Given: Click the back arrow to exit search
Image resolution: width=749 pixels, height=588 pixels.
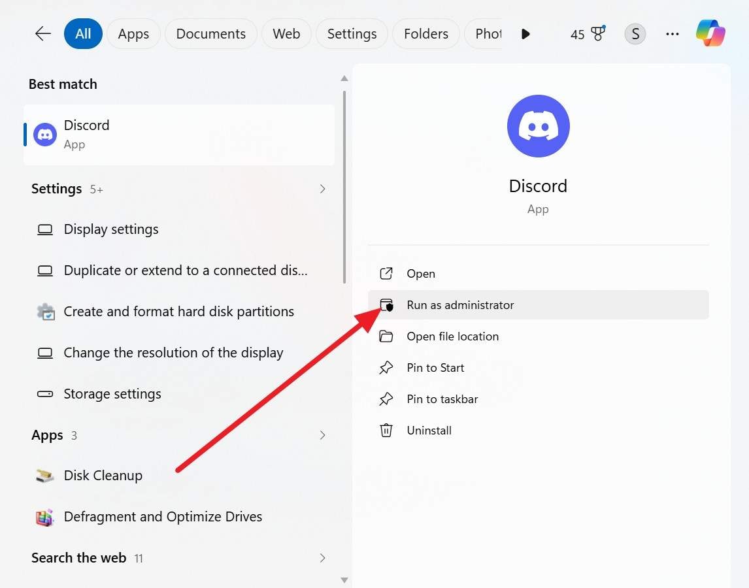Looking at the screenshot, I should pyautogui.click(x=42, y=33).
